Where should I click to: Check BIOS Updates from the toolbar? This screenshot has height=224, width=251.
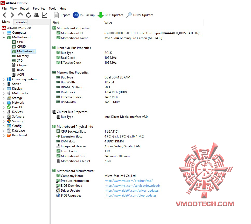click(x=110, y=15)
